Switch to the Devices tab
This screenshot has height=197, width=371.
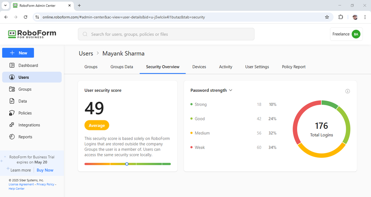pos(199,67)
